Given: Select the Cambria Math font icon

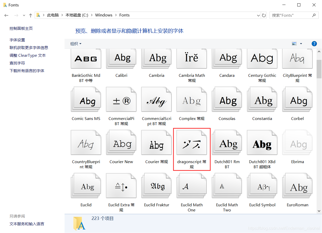Looking at the screenshot, I should (192, 59).
